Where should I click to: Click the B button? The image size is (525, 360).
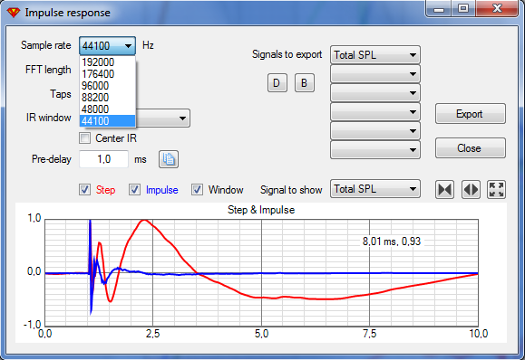coord(305,83)
